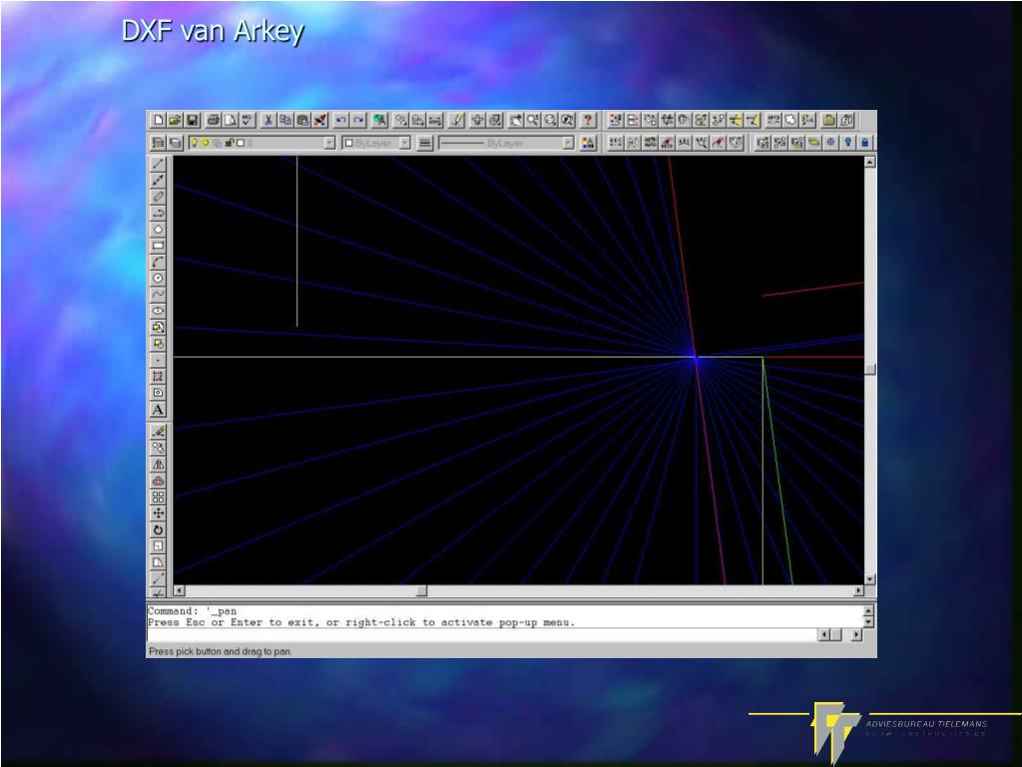The width and height of the screenshot is (1022, 767).
Task: Select the Point draw tool
Action: [x=158, y=360]
